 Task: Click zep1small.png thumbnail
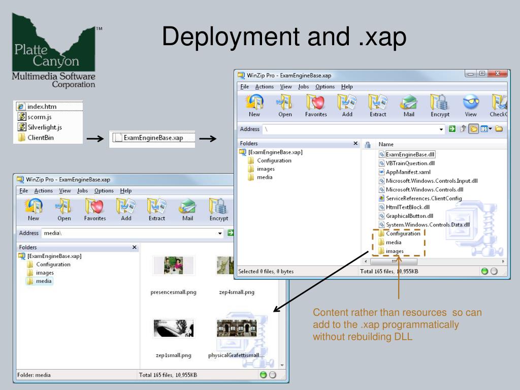click(x=174, y=329)
